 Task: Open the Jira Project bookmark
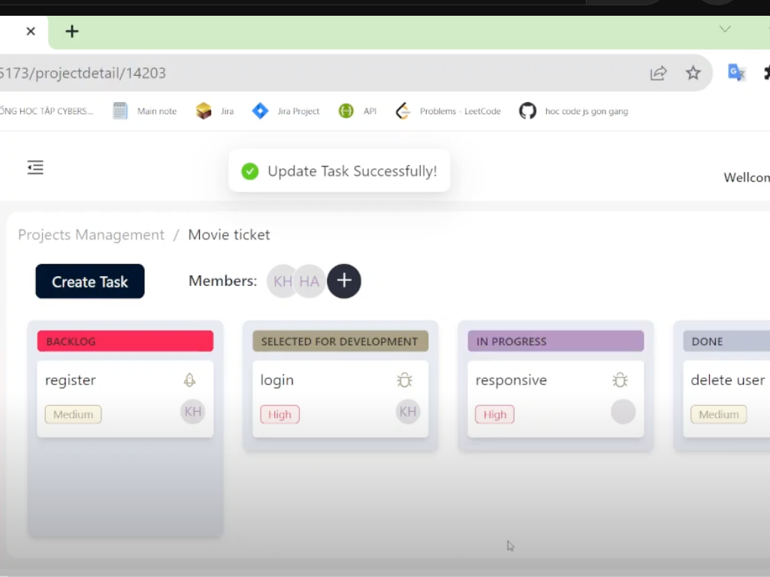pyautogui.click(x=286, y=111)
